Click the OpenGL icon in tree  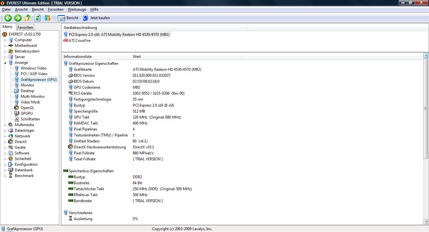click(17, 108)
